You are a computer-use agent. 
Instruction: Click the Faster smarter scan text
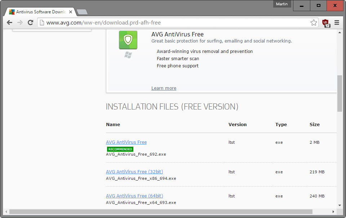click(x=178, y=58)
